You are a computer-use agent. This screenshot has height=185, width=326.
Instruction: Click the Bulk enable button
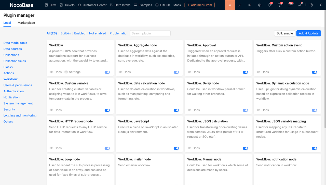(x=284, y=33)
